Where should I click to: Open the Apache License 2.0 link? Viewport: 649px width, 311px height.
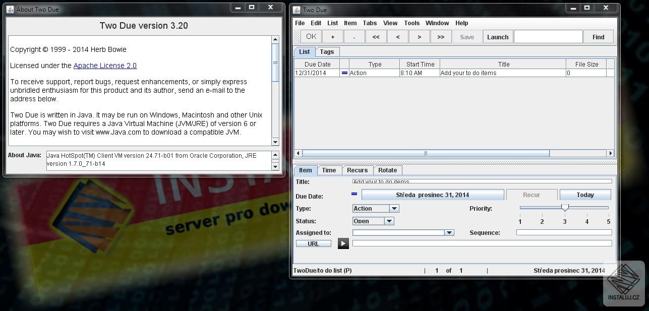point(105,66)
